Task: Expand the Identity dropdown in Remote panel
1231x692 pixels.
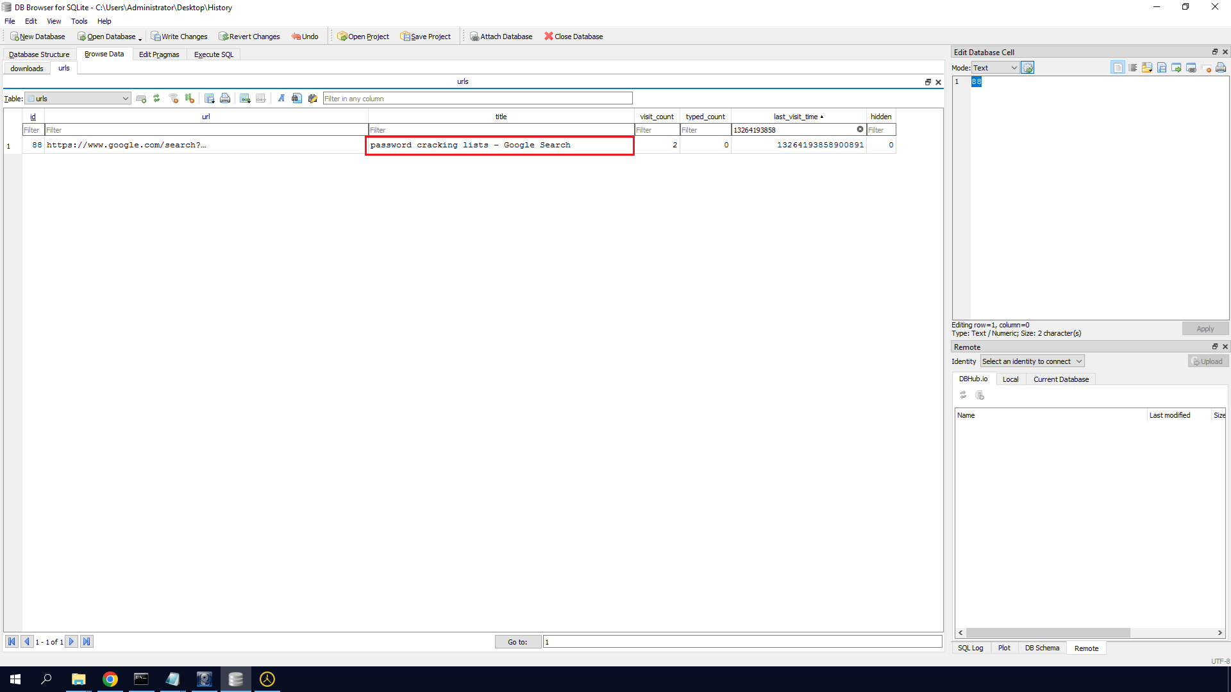Action: [x=1032, y=361]
